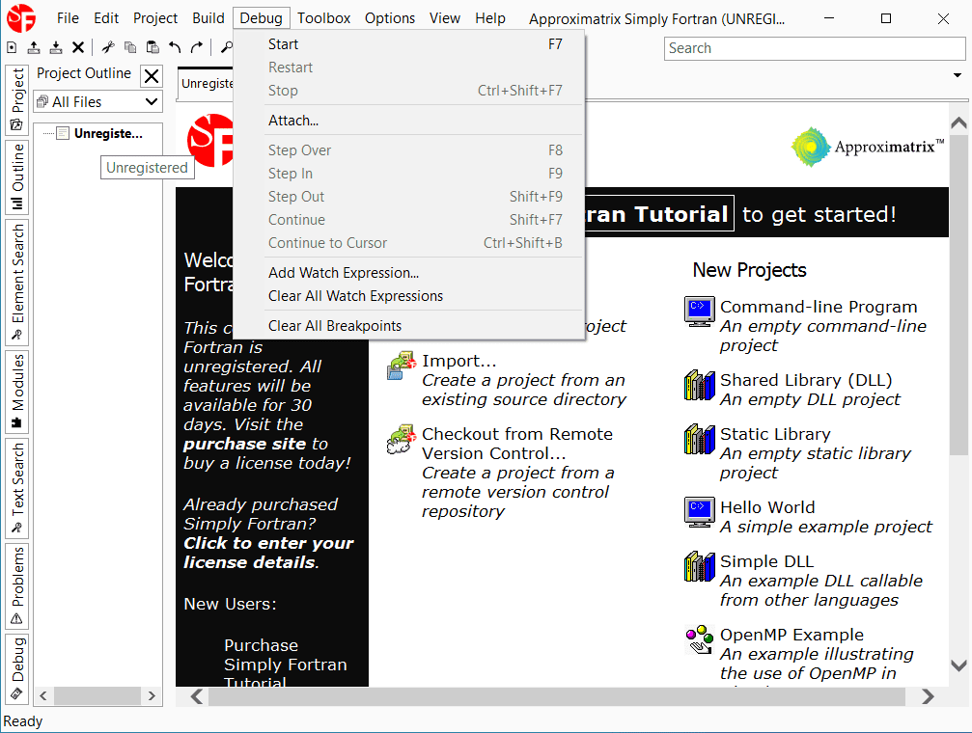Click to enter your license details link
972x733 pixels.
pos(268,553)
